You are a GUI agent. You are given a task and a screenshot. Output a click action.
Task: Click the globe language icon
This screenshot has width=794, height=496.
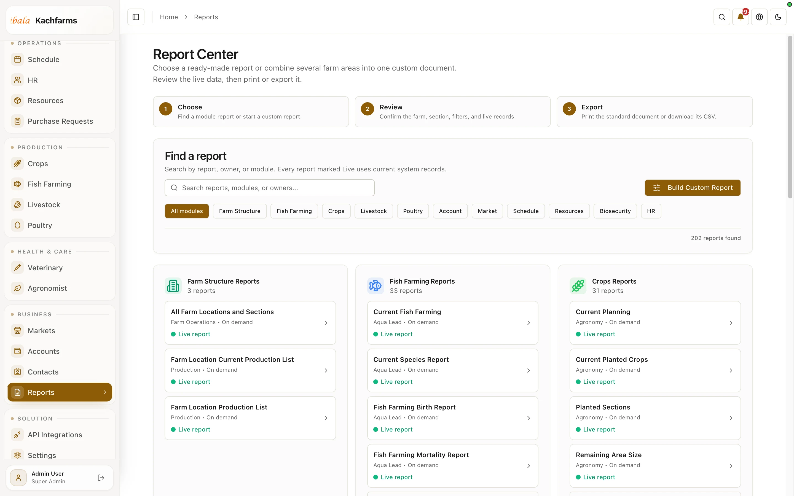click(759, 17)
